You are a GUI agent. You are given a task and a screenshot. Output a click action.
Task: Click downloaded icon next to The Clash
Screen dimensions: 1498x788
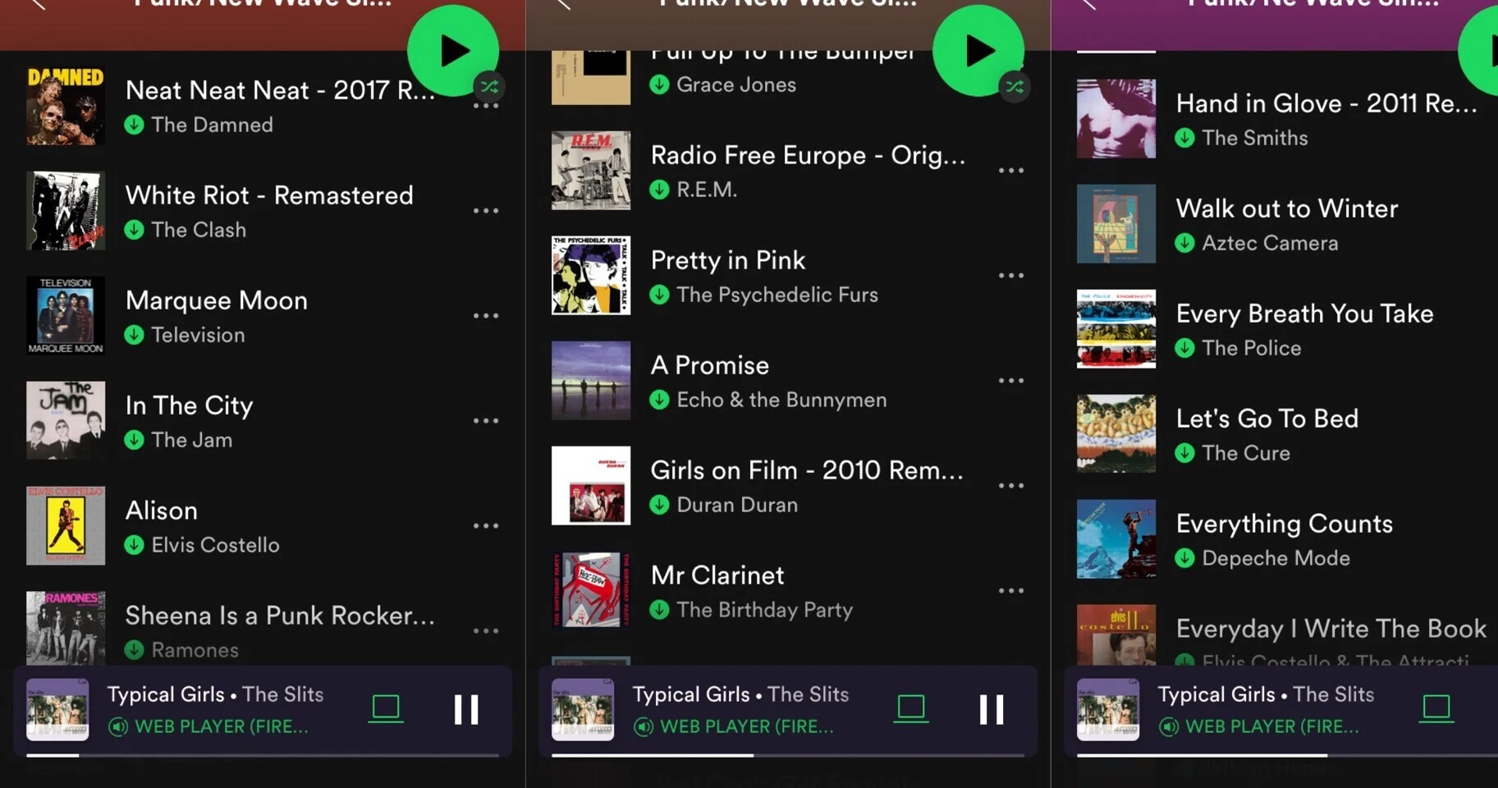tap(135, 230)
